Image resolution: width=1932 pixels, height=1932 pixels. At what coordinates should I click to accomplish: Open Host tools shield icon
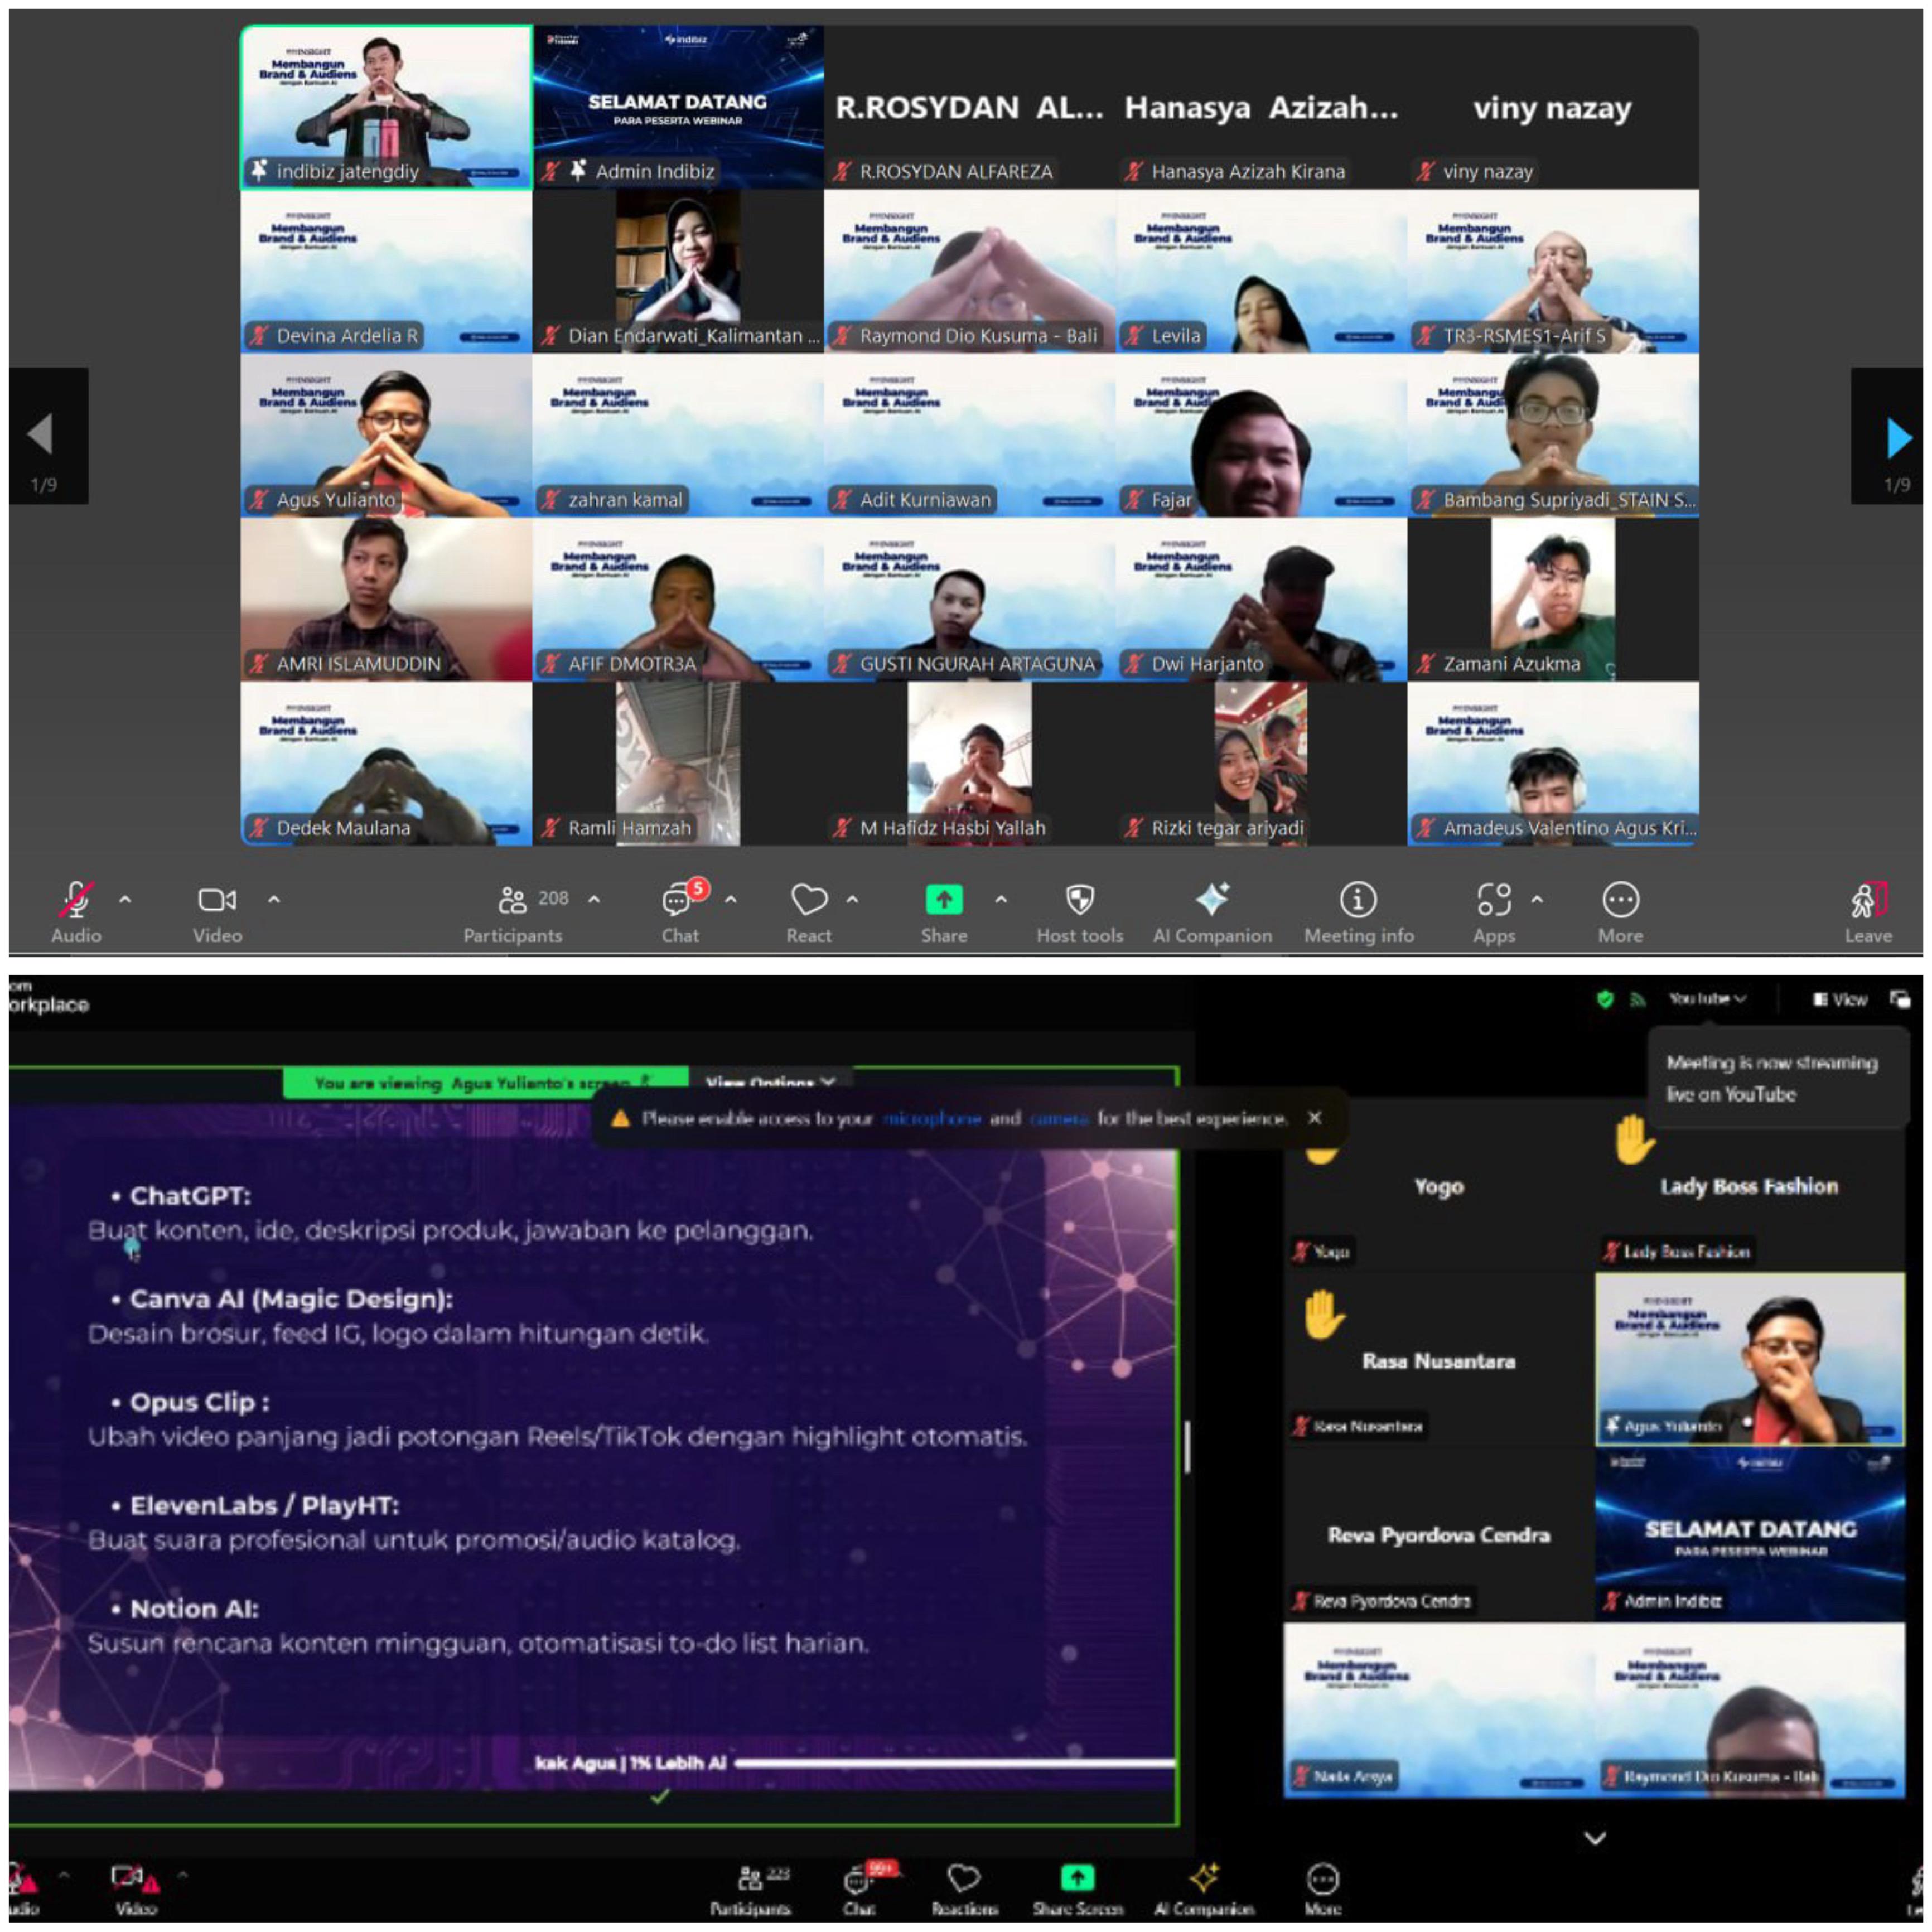coord(1079,900)
